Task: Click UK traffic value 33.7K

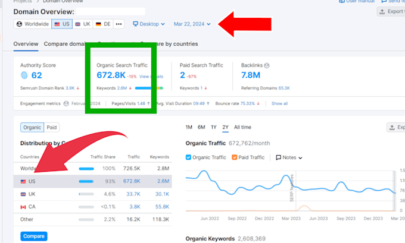Action: click(133, 194)
